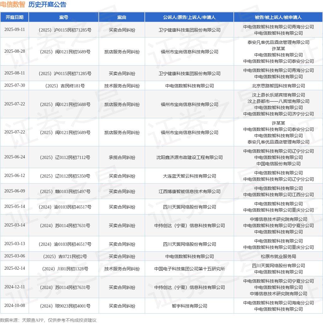Select the '案由' column header

(122, 17)
